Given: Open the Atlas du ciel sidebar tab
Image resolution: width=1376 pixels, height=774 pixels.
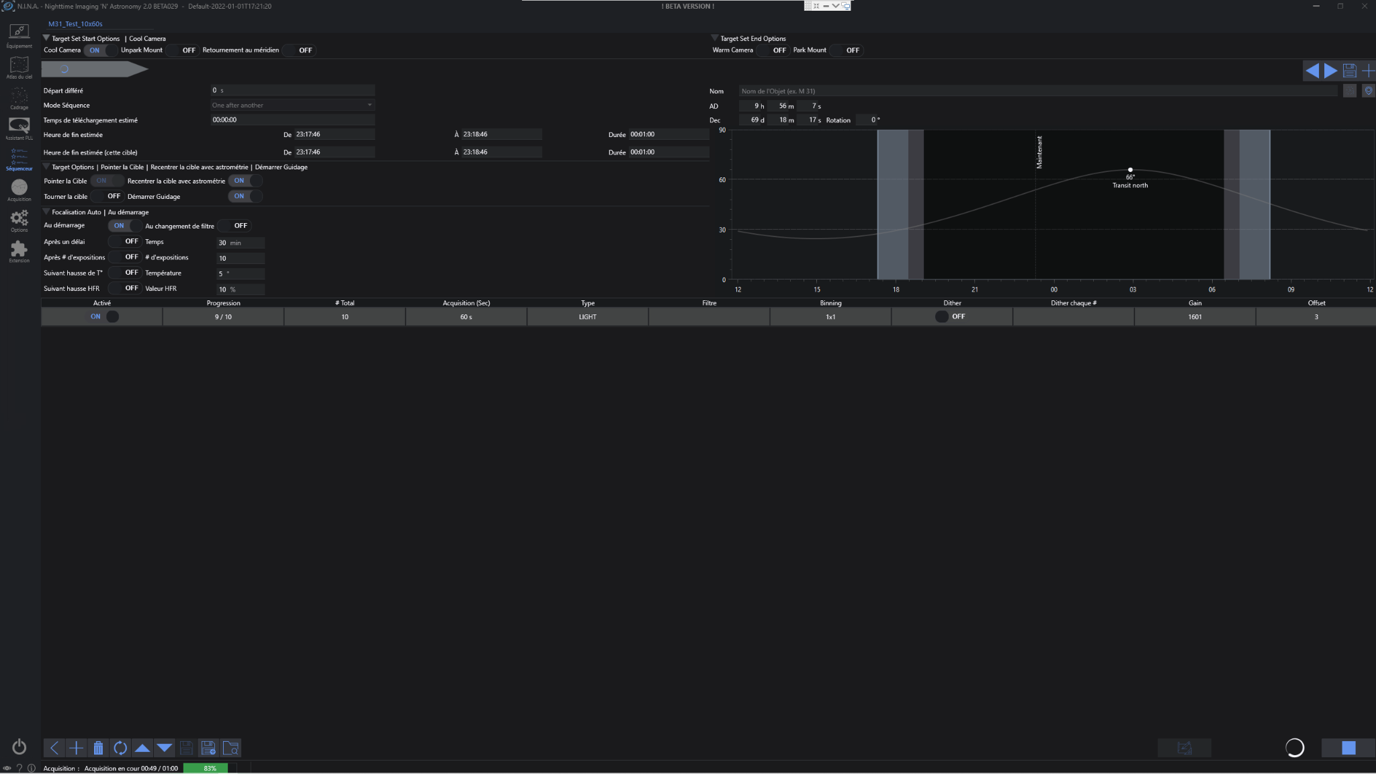Looking at the screenshot, I should 19,67.
